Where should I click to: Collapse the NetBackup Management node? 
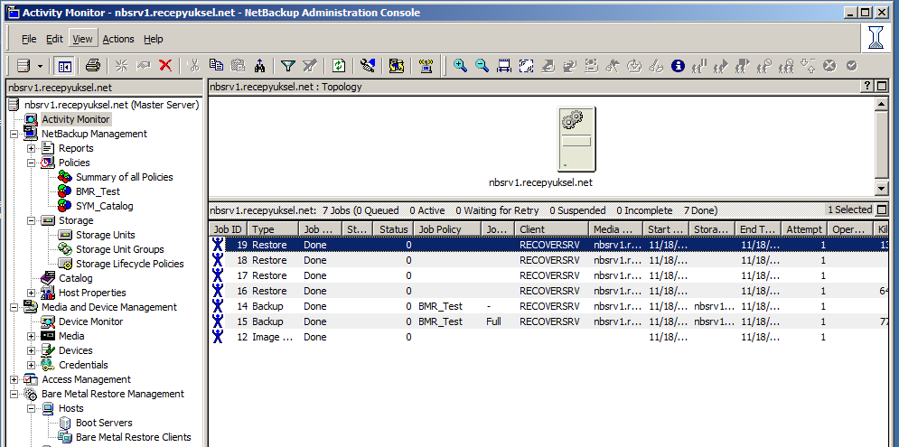[14, 134]
